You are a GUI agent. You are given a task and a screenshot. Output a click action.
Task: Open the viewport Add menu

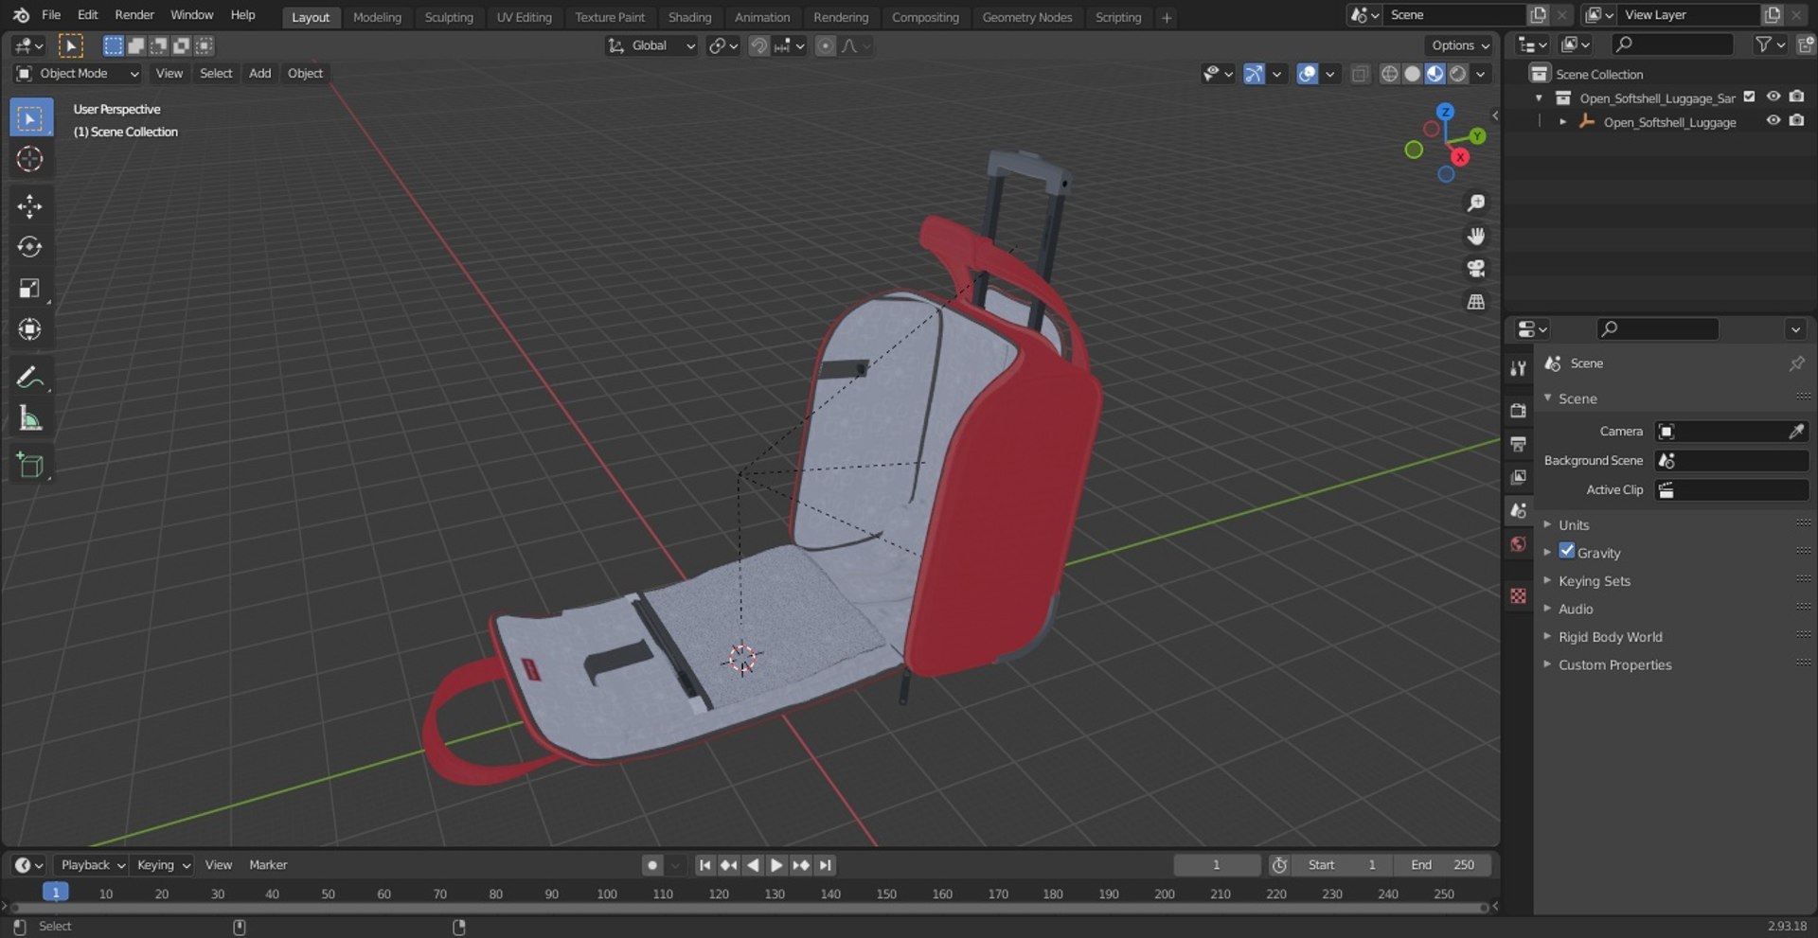[259, 74]
